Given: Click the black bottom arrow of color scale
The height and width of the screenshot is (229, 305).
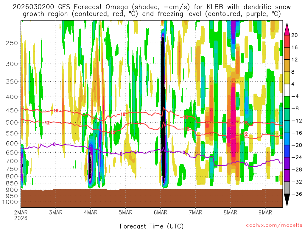Looking at the screenshot, I should click(287, 200).
